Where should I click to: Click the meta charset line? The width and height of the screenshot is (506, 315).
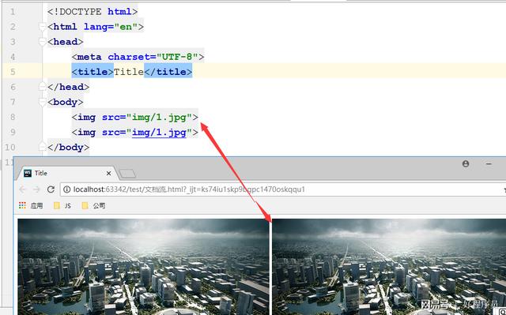pos(138,57)
